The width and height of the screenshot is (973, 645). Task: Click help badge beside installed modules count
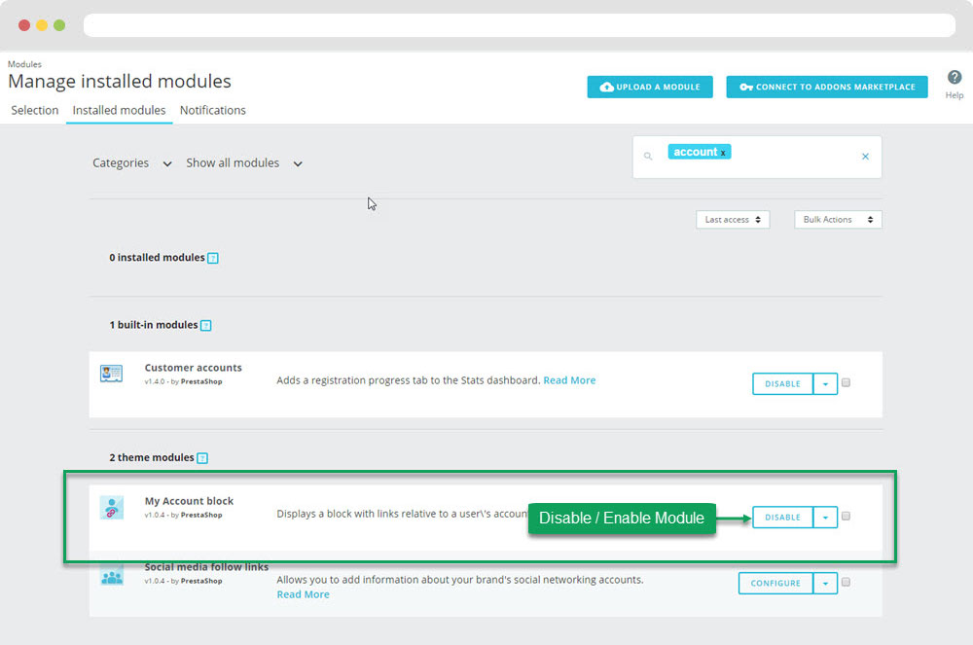[213, 259]
